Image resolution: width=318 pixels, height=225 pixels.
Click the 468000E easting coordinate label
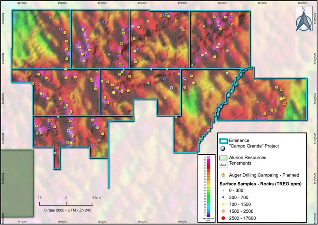302,3
